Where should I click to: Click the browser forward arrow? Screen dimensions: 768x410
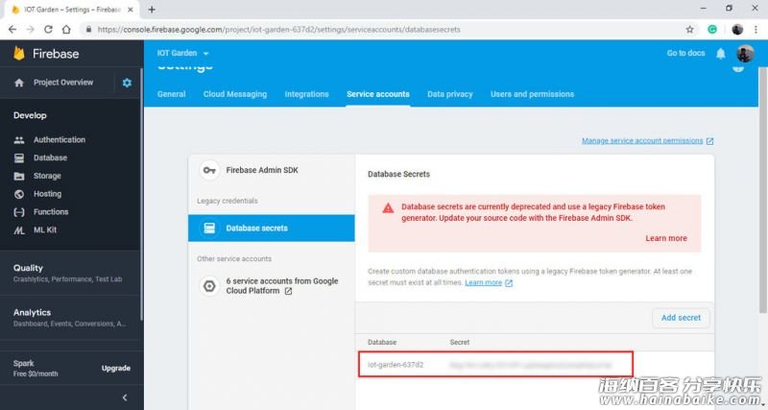[x=31, y=30]
